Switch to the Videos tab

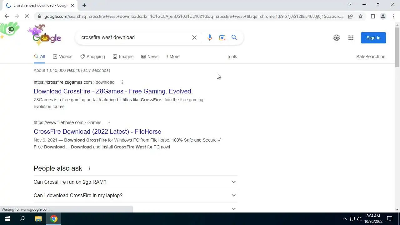point(62,57)
